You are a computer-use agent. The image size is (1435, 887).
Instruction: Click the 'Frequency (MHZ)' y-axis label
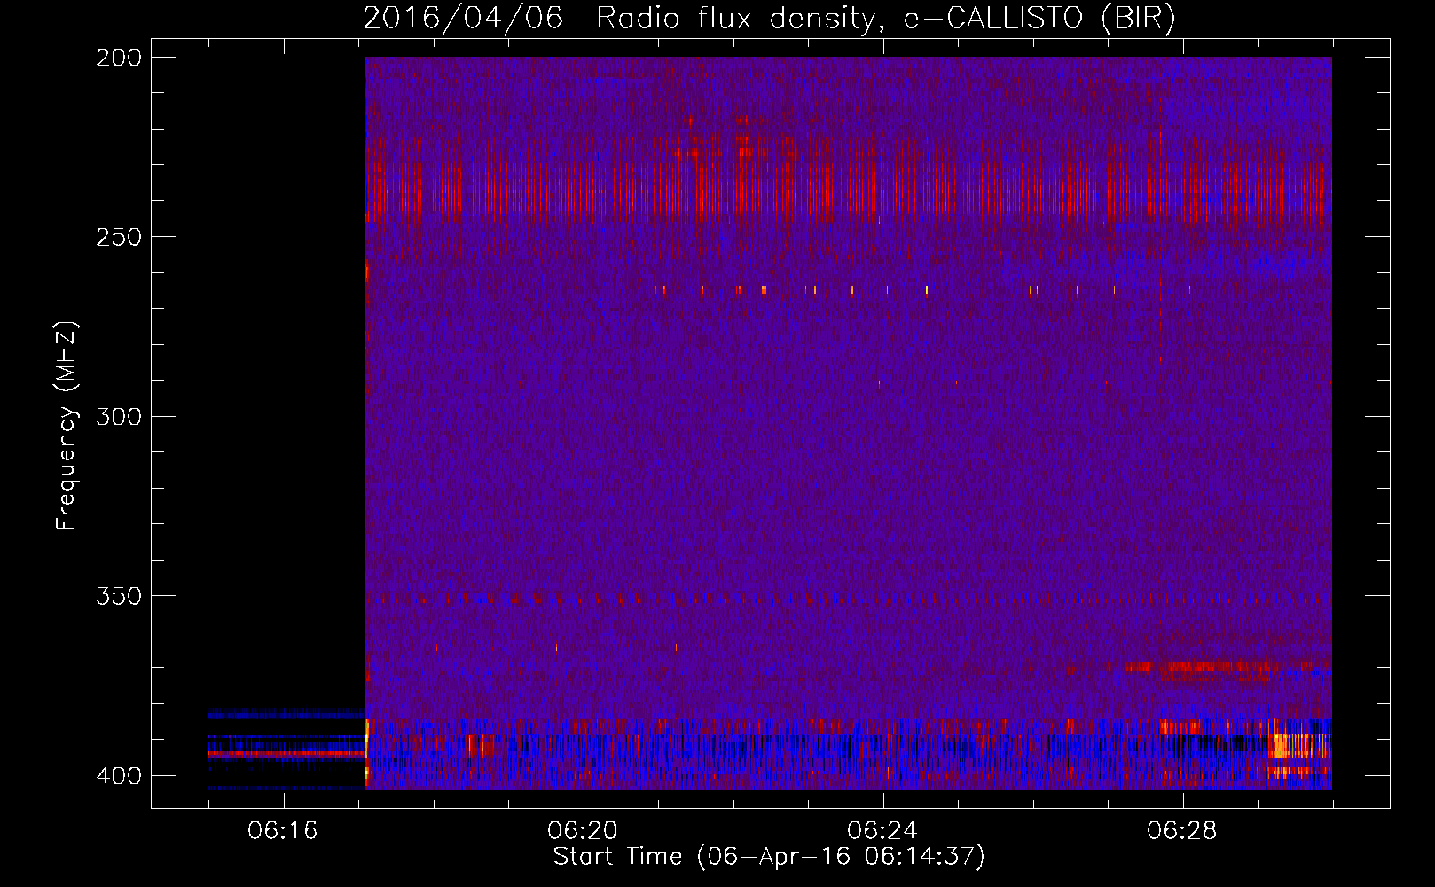[x=67, y=426]
